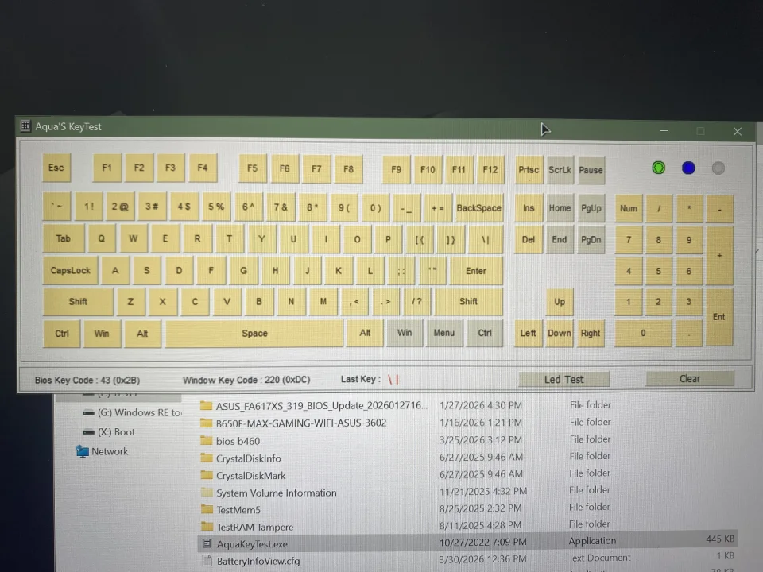
Task: Click the blue LED indicator circle
Action: pos(688,168)
